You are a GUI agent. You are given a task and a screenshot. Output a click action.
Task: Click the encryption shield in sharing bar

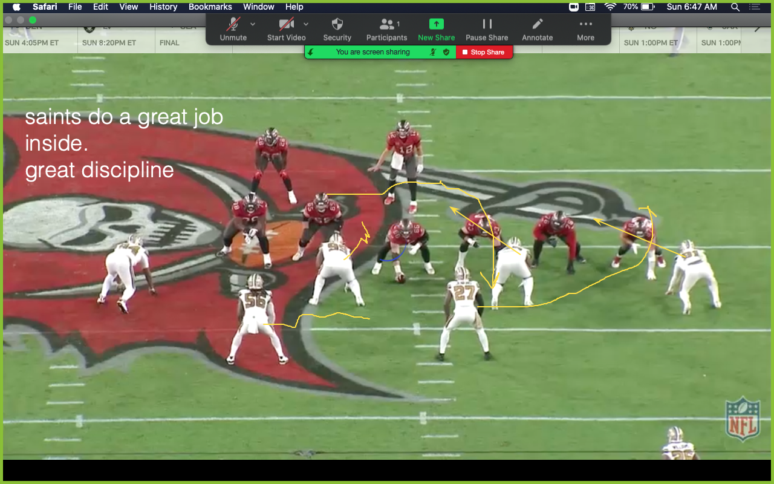click(x=446, y=52)
